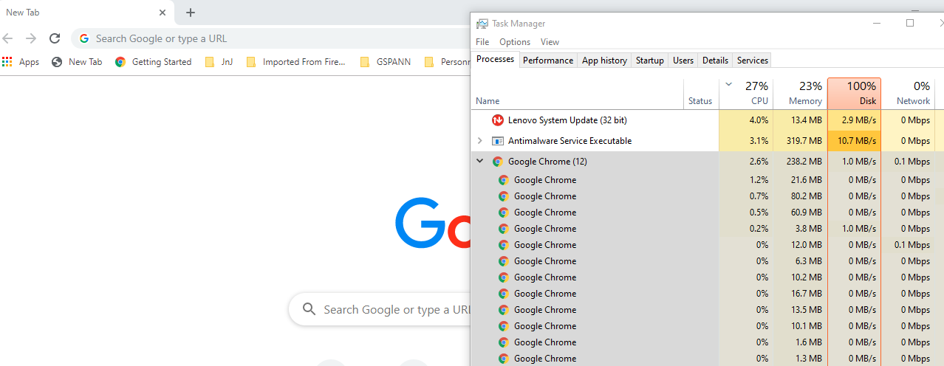
Task: Close the New Tab browser tab
Action: click(163, 13)
